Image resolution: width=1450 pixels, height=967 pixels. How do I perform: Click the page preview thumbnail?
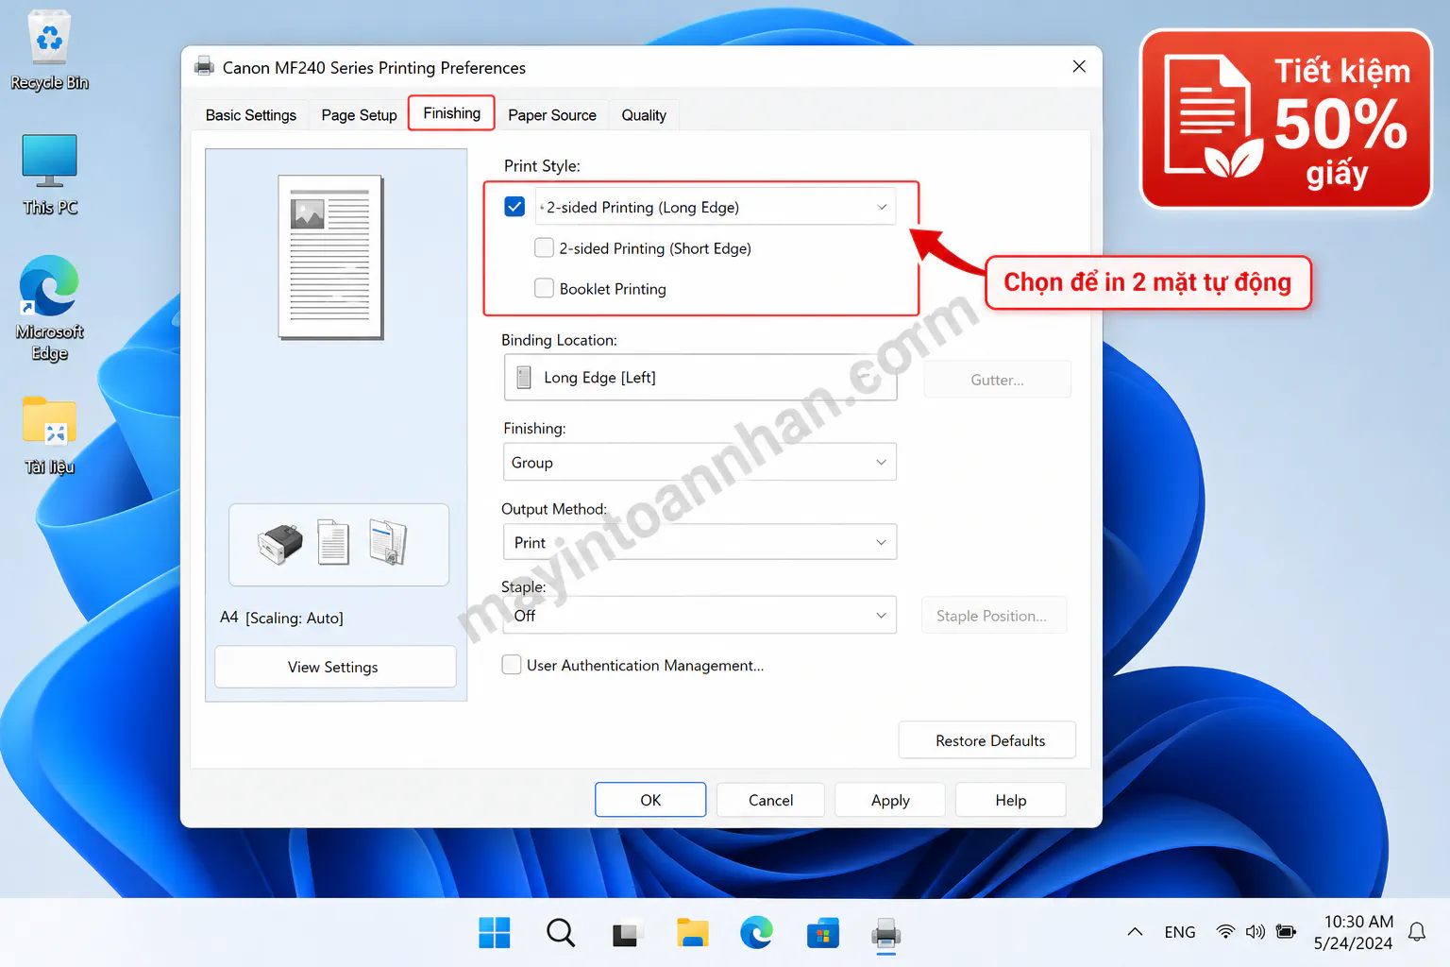click(x=330, y=257)
